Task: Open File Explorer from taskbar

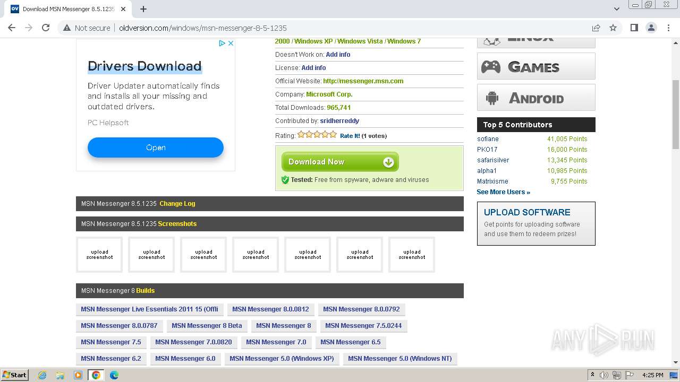Action: point(60,375)
